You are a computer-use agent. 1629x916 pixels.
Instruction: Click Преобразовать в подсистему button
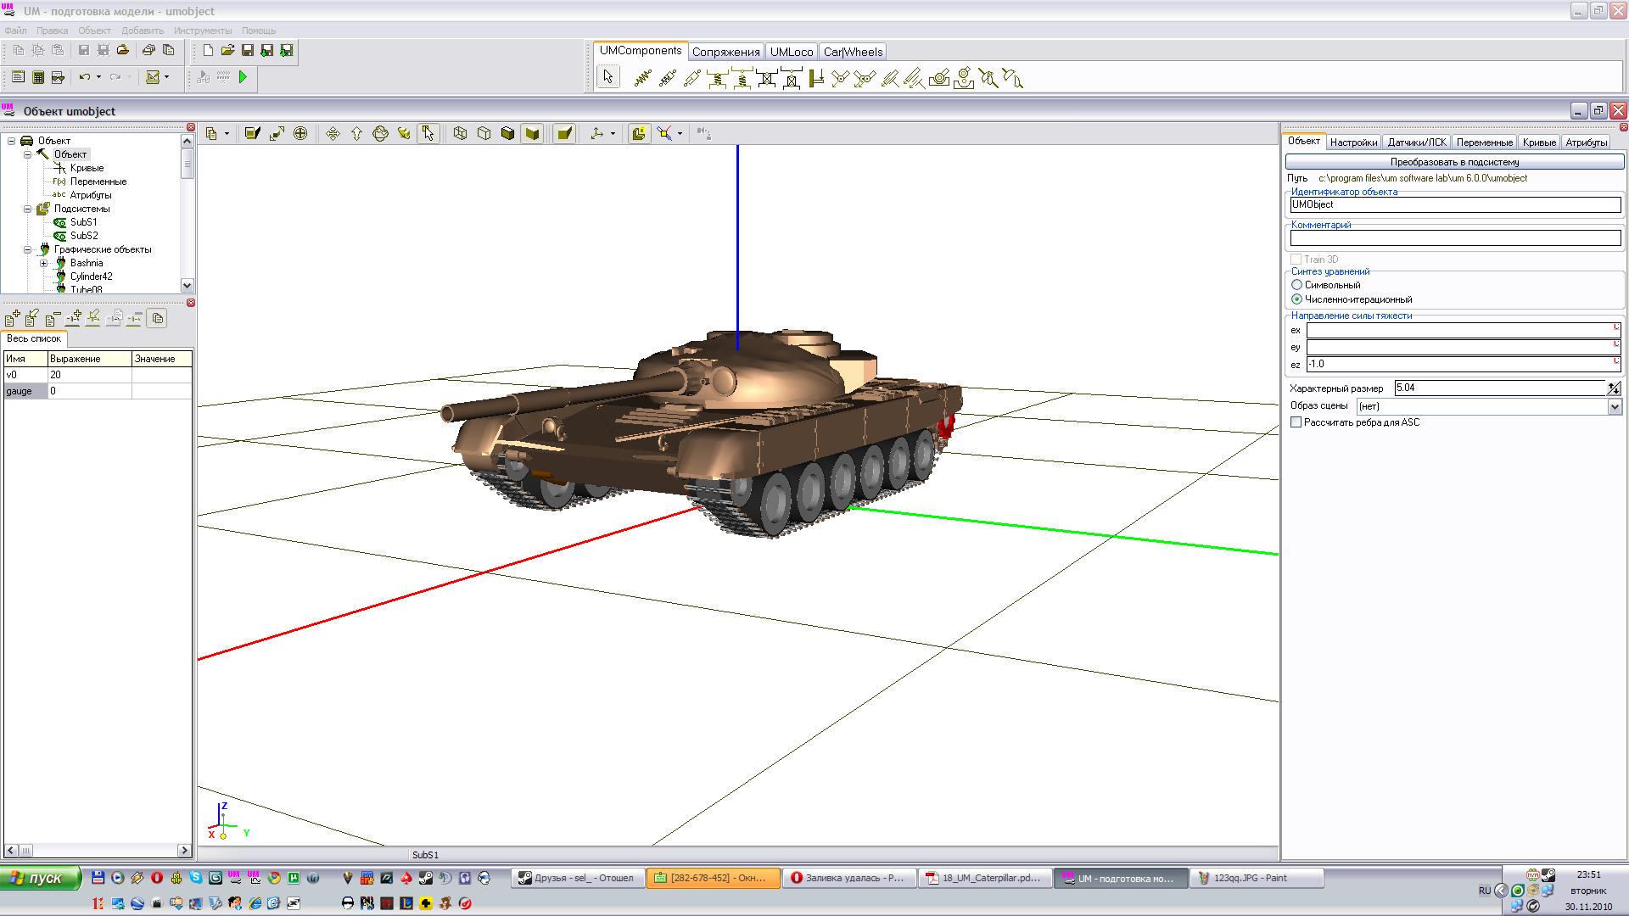coord(1454,162)
